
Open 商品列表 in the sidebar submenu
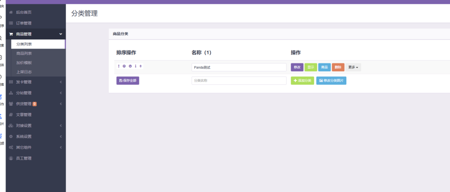(24, 53)
